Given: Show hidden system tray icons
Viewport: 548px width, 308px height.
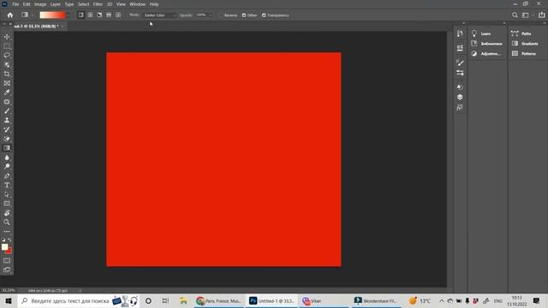Looking at the screenshot, I should pos(442,300).
